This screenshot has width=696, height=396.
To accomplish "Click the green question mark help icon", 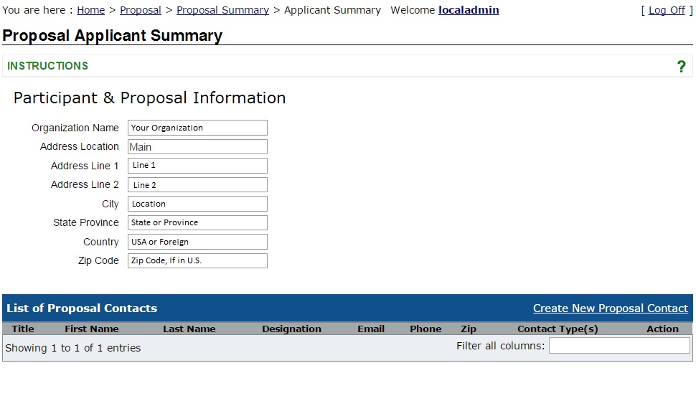I will click(681, 67).
